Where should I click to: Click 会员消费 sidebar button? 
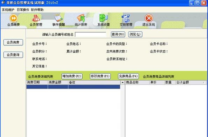pyautogui.click(x=13, y=42)
